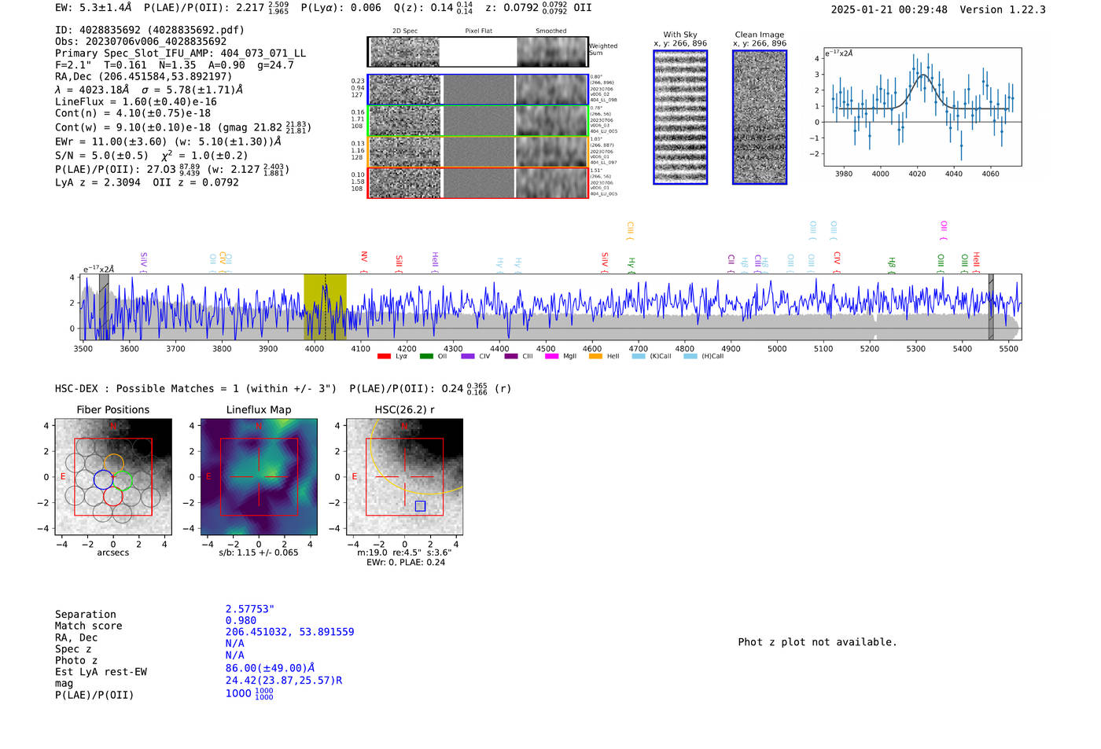Click the orange fiber circle in Fiber Positions
Screen dimensions: 1101x749
[x=114, y=463]
